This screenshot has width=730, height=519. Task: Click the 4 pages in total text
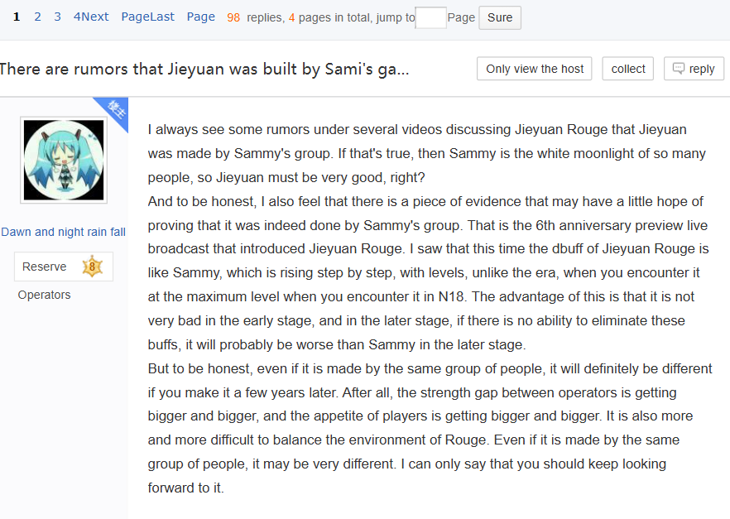tap(329, 17)
